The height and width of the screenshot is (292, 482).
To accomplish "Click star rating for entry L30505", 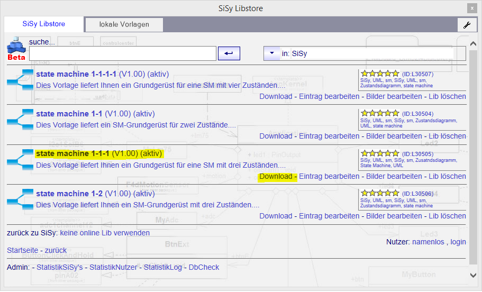I will (x=380, y=153).
